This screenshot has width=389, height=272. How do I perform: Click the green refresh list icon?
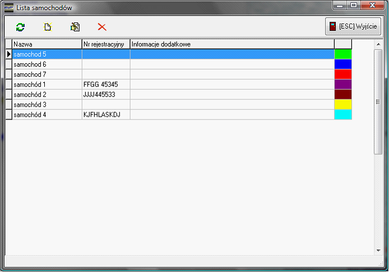[21, 27]
